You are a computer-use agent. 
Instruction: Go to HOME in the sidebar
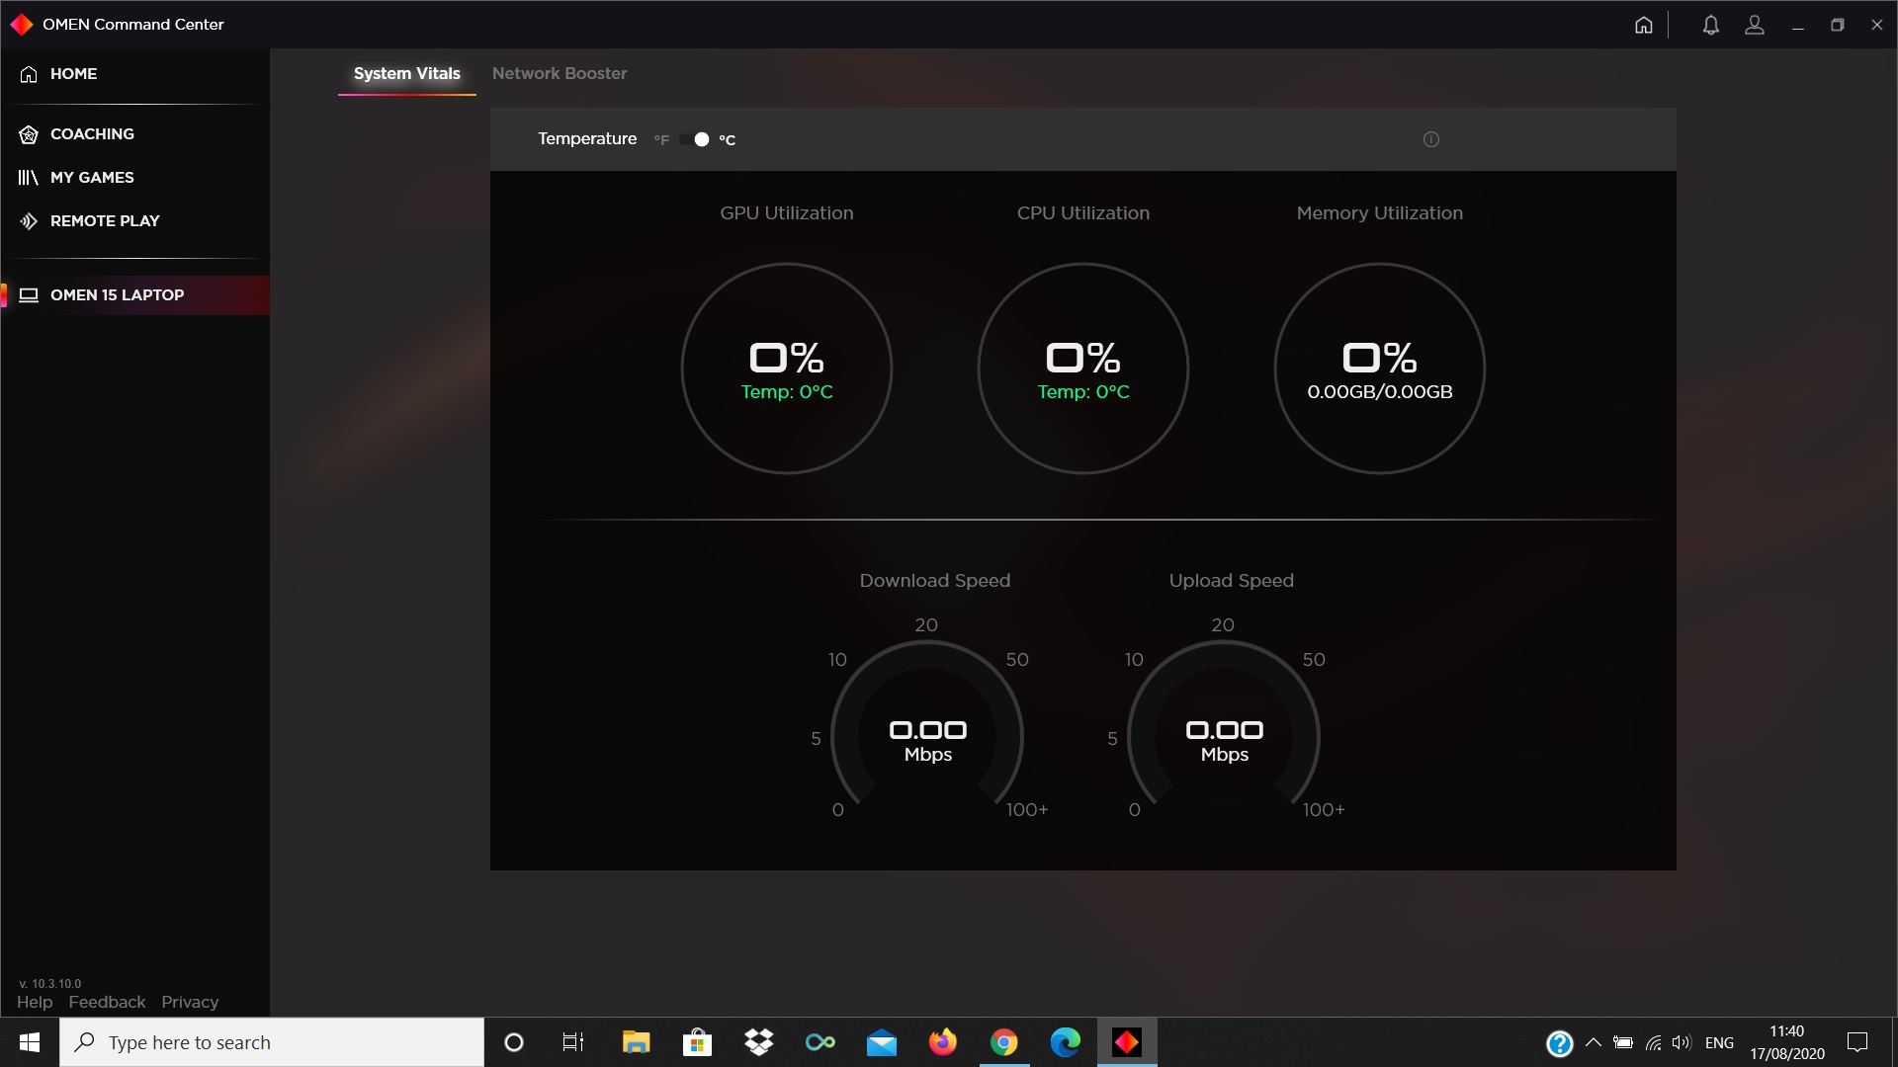pos(73,73)
